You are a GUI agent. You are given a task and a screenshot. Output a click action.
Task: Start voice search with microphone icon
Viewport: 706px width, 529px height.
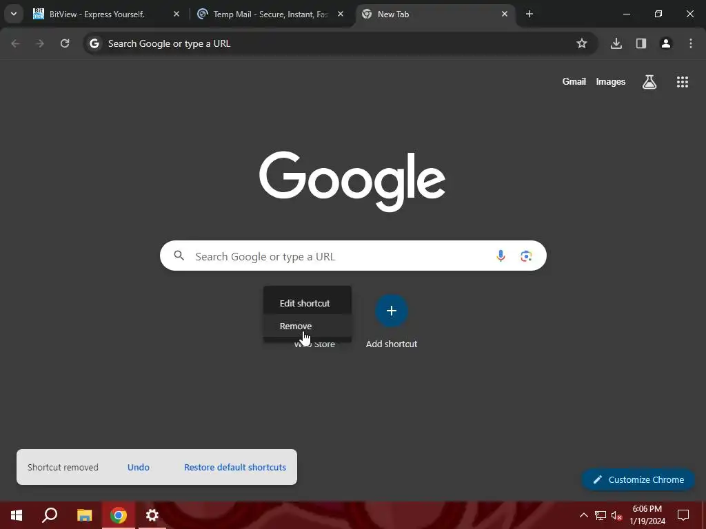[x=501, y=256]
